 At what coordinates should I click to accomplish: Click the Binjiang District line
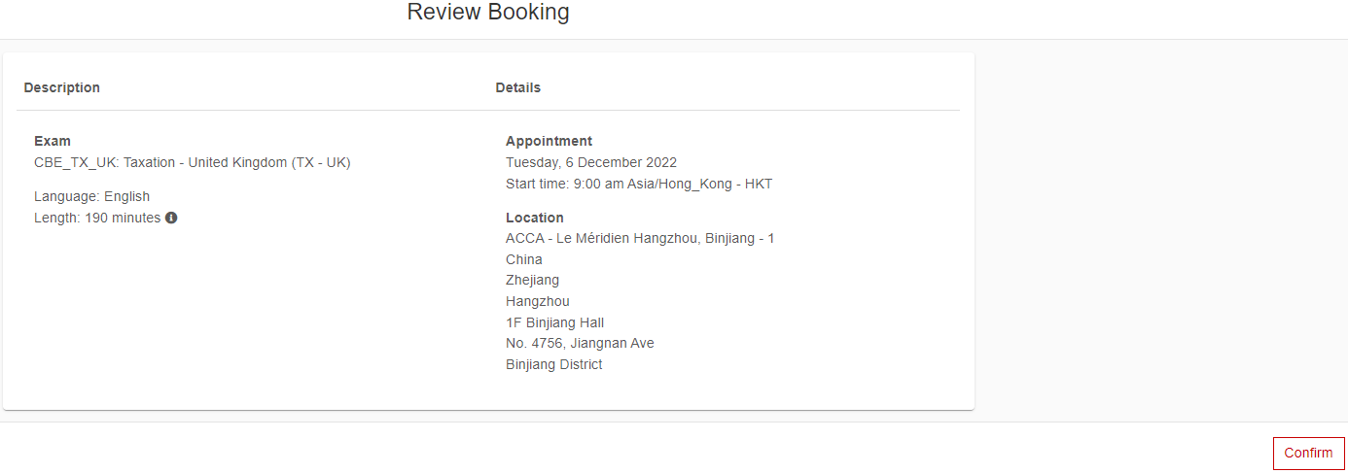(x=554, y=364)
